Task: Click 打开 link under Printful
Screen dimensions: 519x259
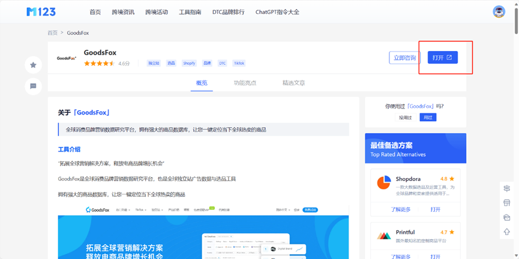Action: [x=436, y=256]
